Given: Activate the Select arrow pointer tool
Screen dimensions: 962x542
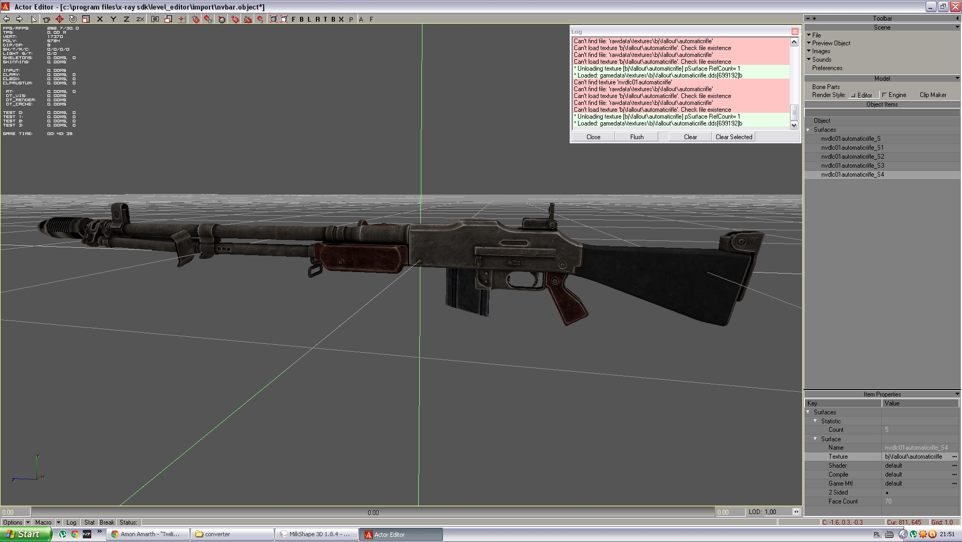Looking at the screenshot, I should [x=34, y=19].
